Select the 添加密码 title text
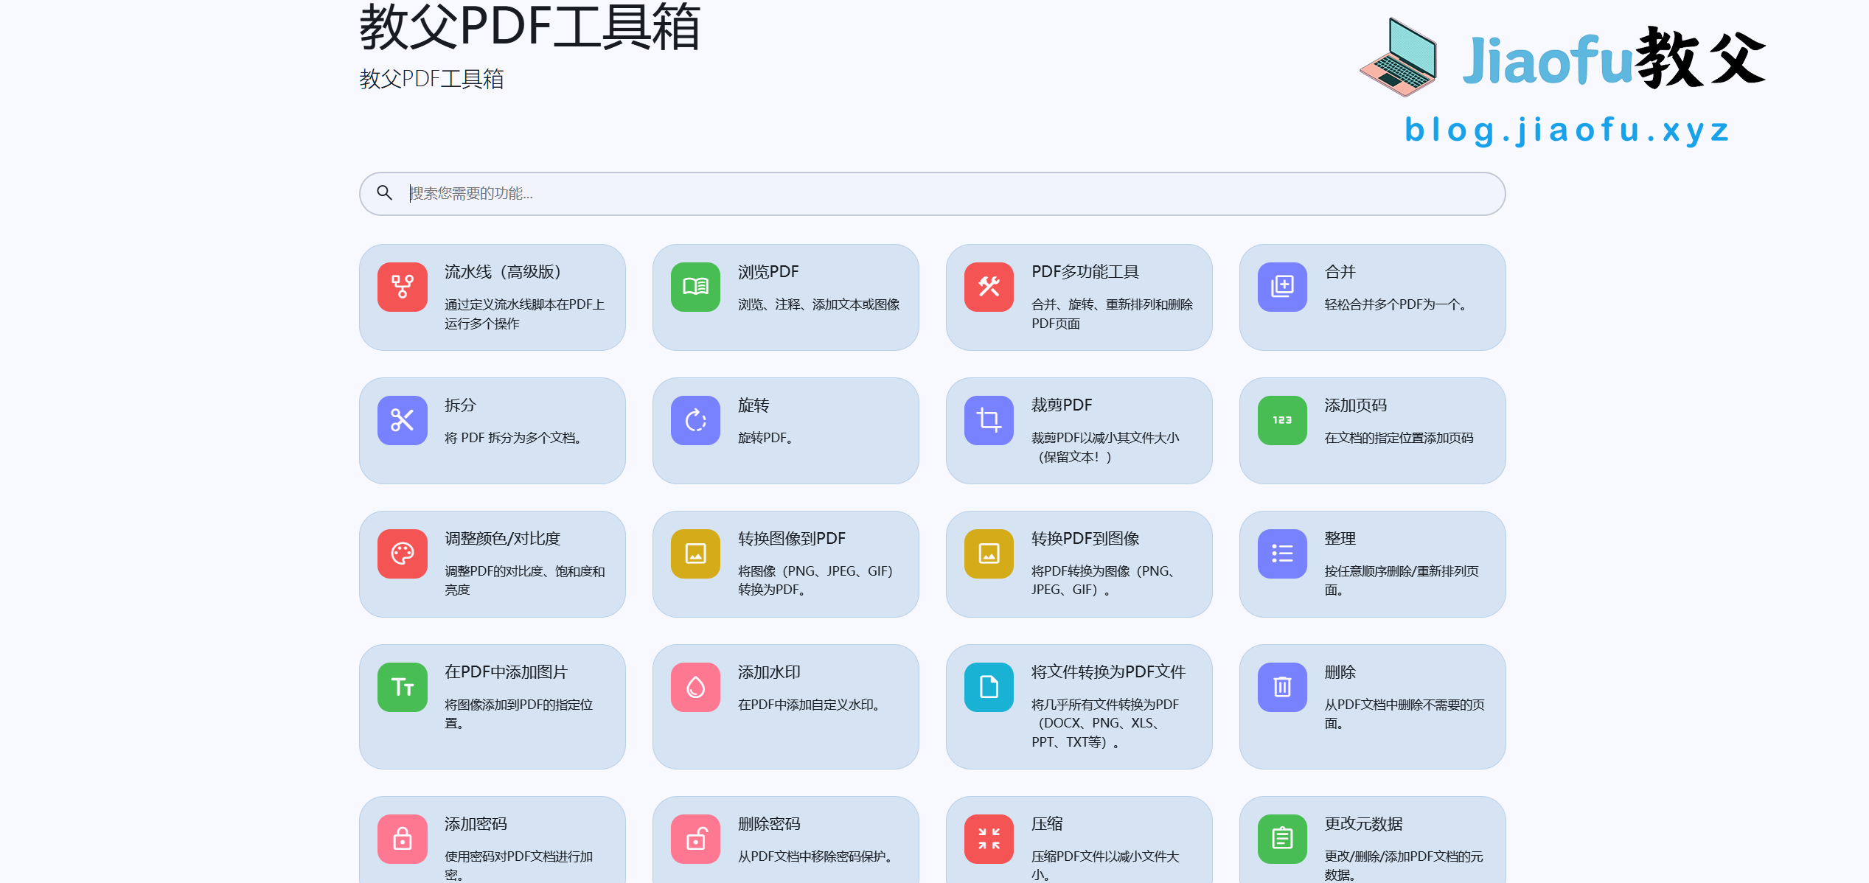 point(476,824)
